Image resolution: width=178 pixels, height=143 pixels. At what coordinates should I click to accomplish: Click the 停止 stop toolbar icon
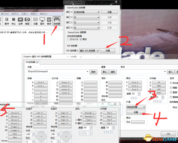click(x=14, y=21)
